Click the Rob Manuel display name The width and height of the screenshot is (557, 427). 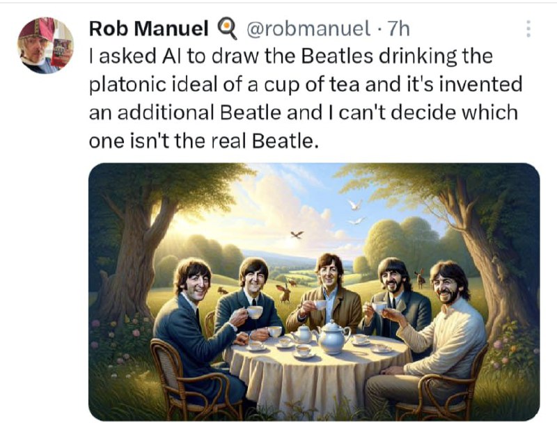(149, 29)
